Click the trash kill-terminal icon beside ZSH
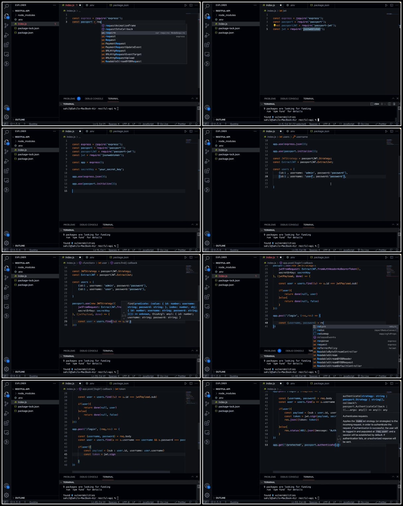 [x=394, y=104]
